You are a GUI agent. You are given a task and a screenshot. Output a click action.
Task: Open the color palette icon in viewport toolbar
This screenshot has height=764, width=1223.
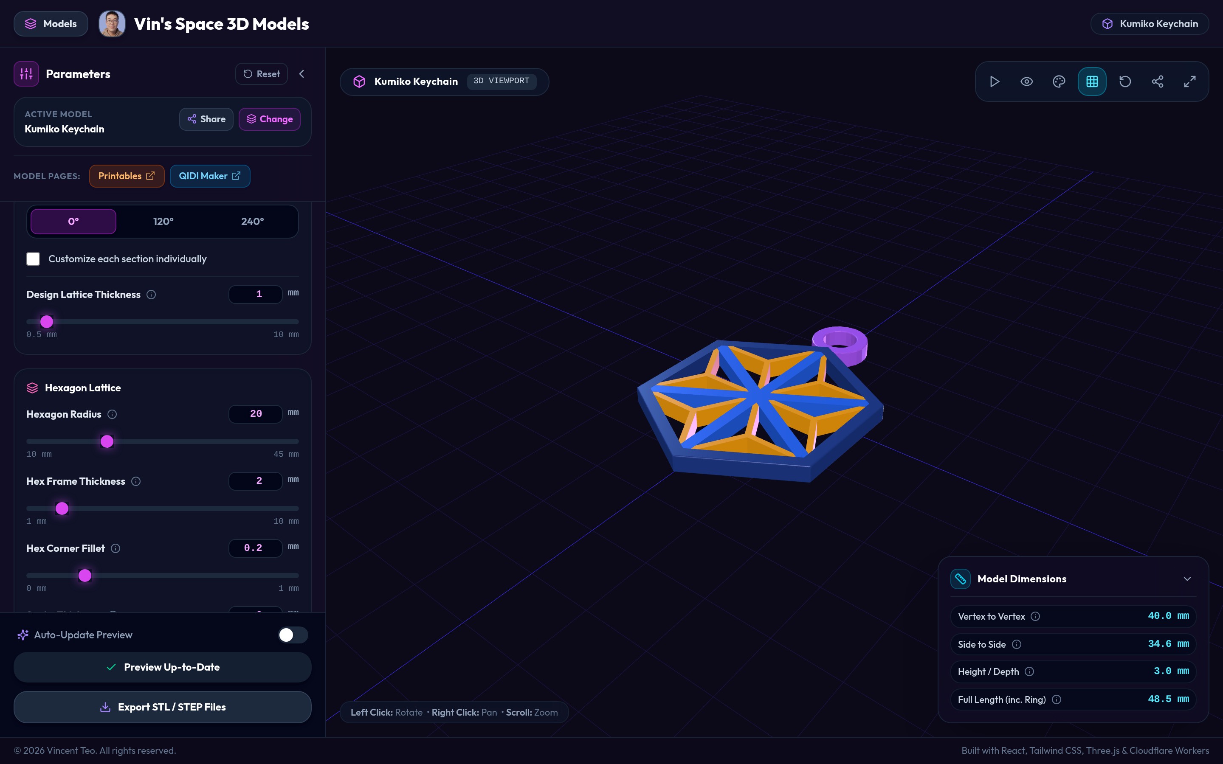point(1059,81)
